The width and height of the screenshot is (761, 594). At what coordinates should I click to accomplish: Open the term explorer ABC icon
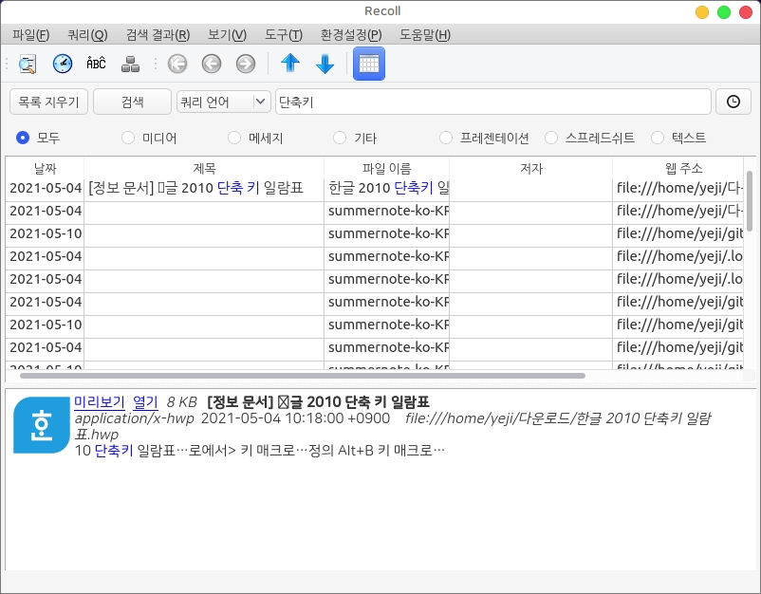tap(96, 64)
